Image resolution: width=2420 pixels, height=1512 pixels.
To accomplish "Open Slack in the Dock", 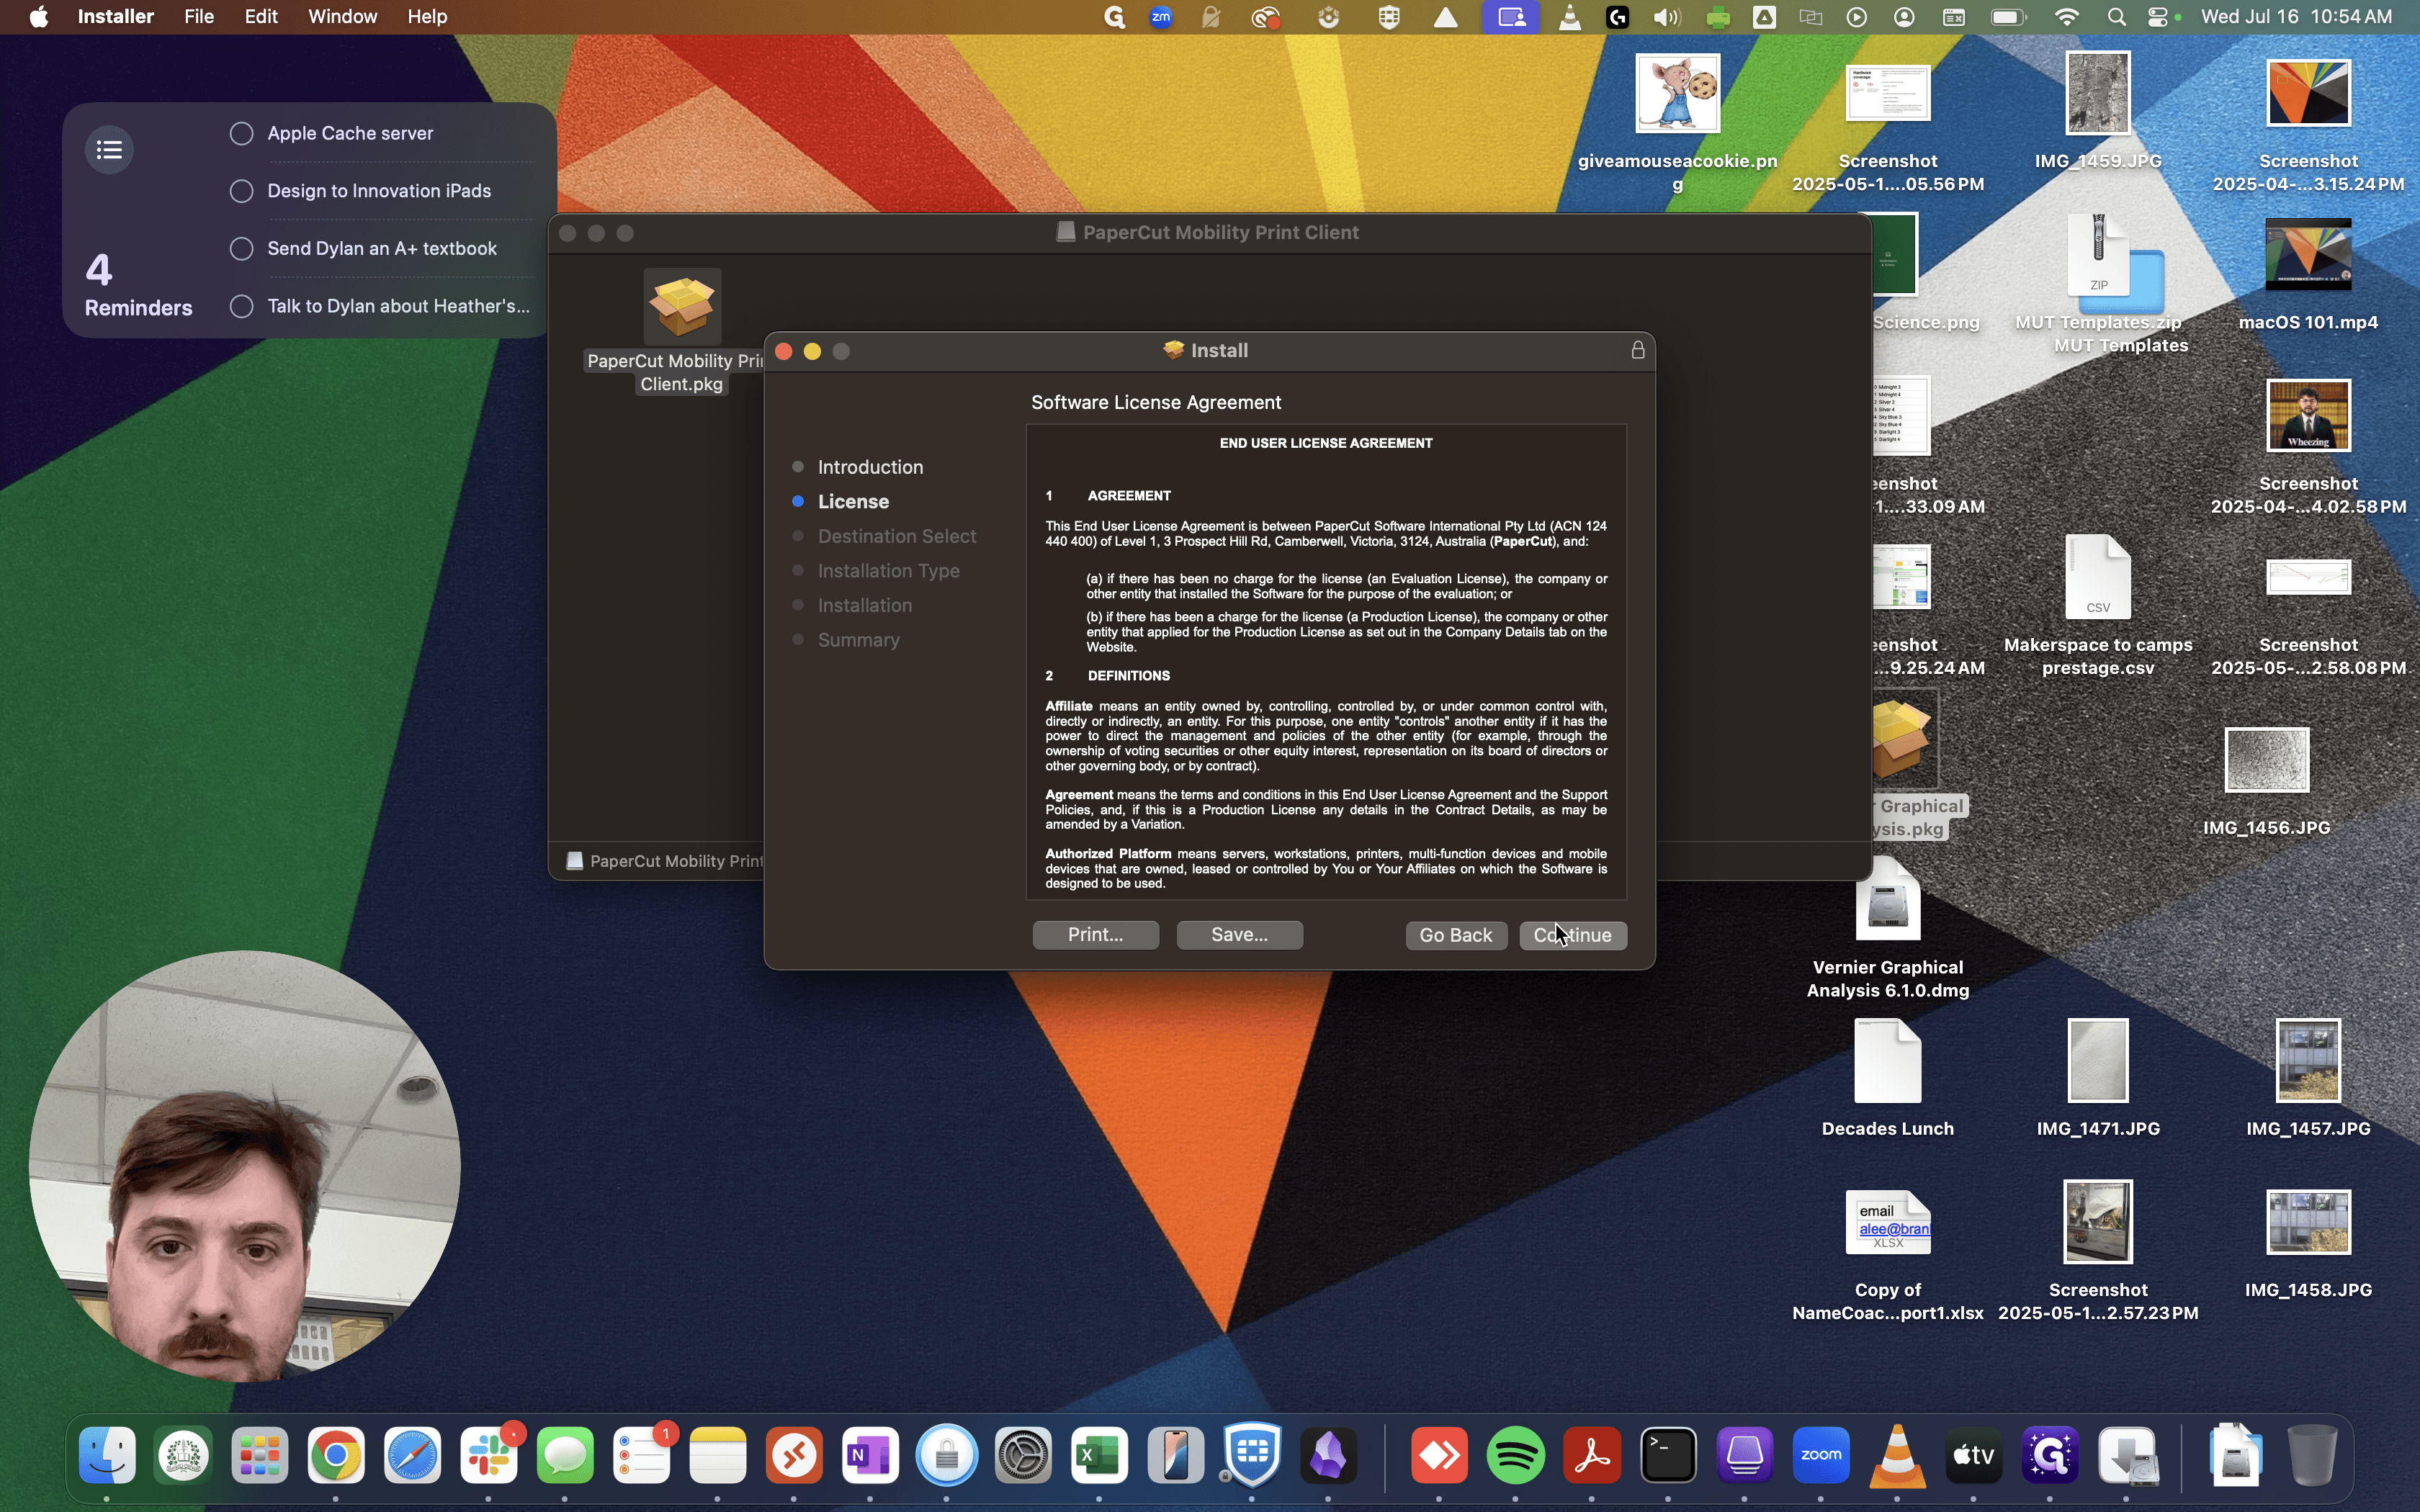I will (x=490, y=1455).
